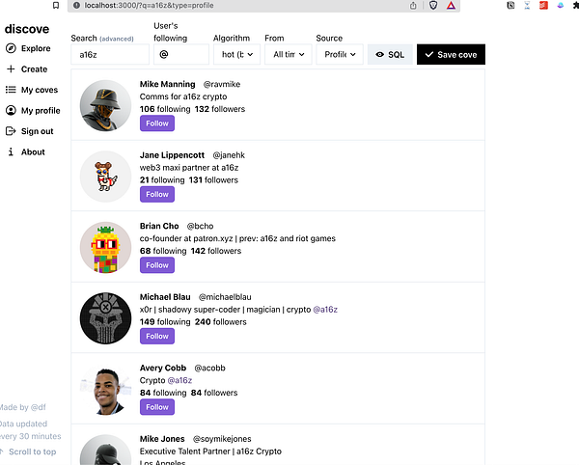This screenshot has width=579, height=465.
Task: Open the Source dropdown
Action: pyautogui.click(x=339, y=55)
